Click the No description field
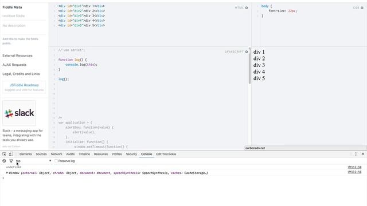 point(24,25)
